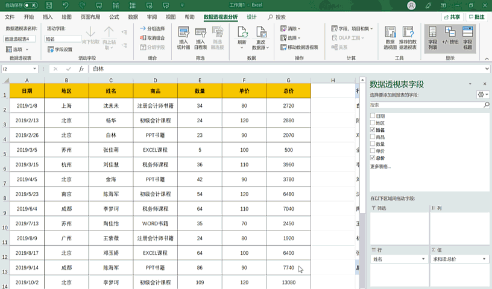Click the 更多表格... link
492x289 pixels.
(x=380, y=166)
